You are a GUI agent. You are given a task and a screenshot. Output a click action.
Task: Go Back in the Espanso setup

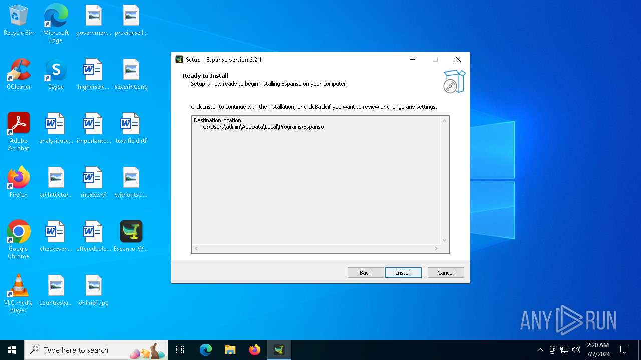tap(366, 273)
